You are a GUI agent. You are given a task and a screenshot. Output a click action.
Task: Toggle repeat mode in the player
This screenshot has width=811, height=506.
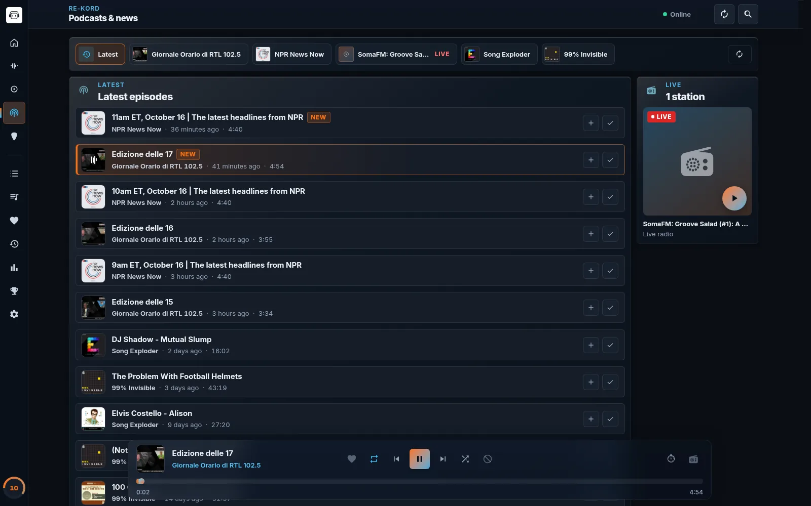tap(374, 459)
